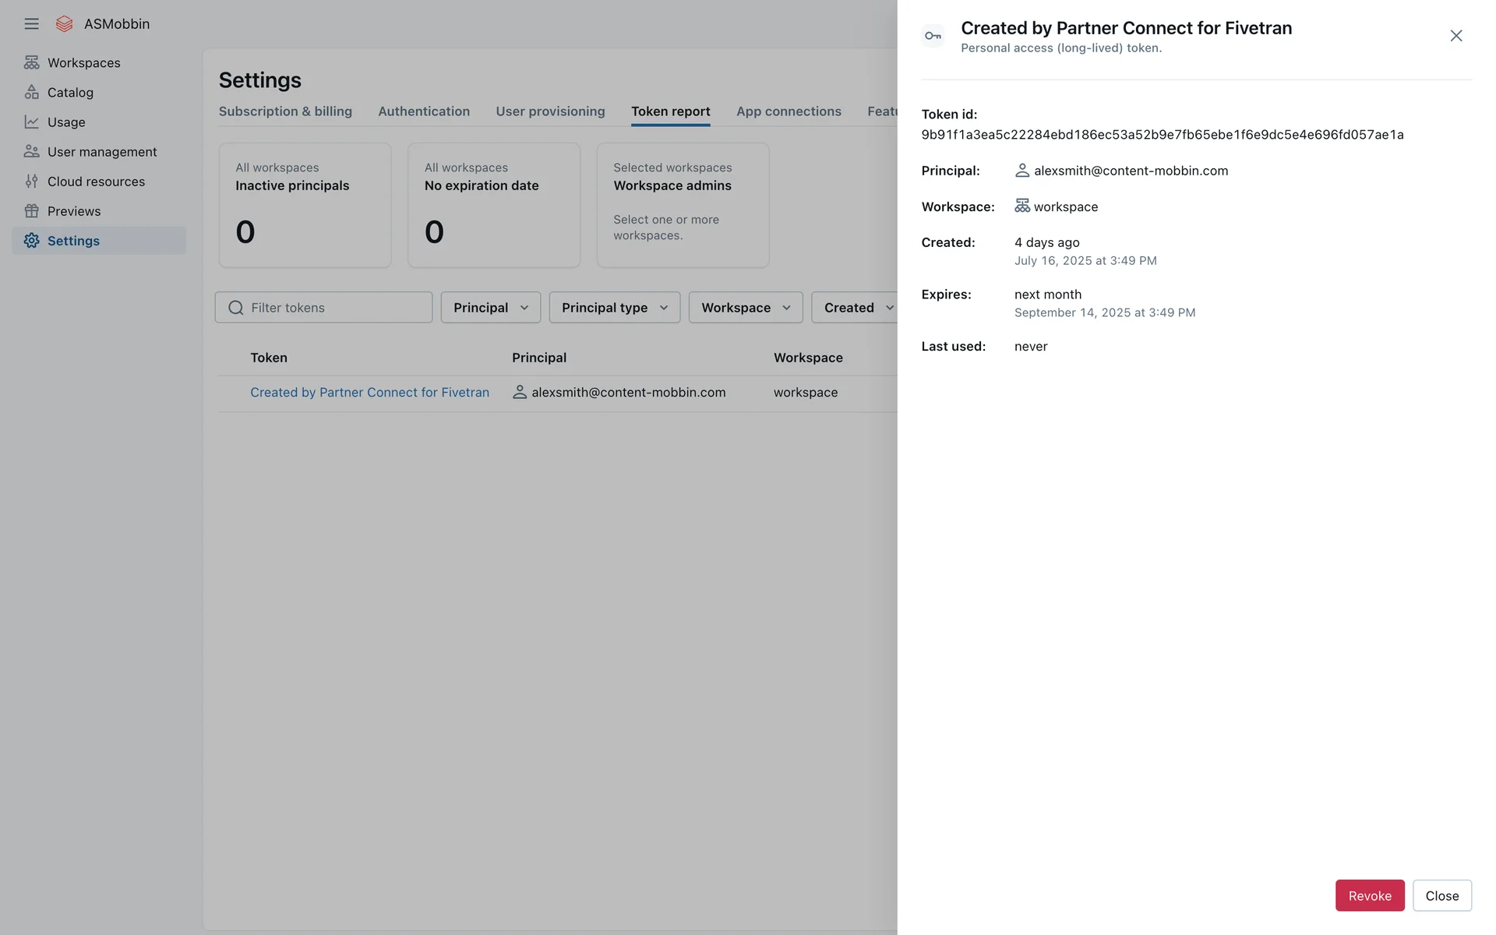Click the Filter tokens search field

335,308
